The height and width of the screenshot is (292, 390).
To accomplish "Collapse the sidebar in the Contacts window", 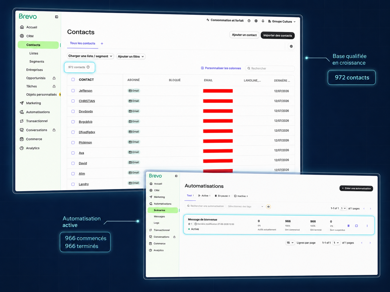I will [57, 17].
